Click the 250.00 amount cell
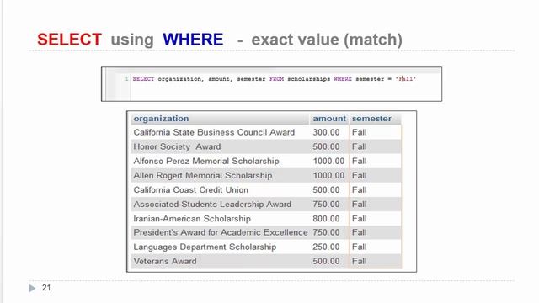 pos(326,247)
